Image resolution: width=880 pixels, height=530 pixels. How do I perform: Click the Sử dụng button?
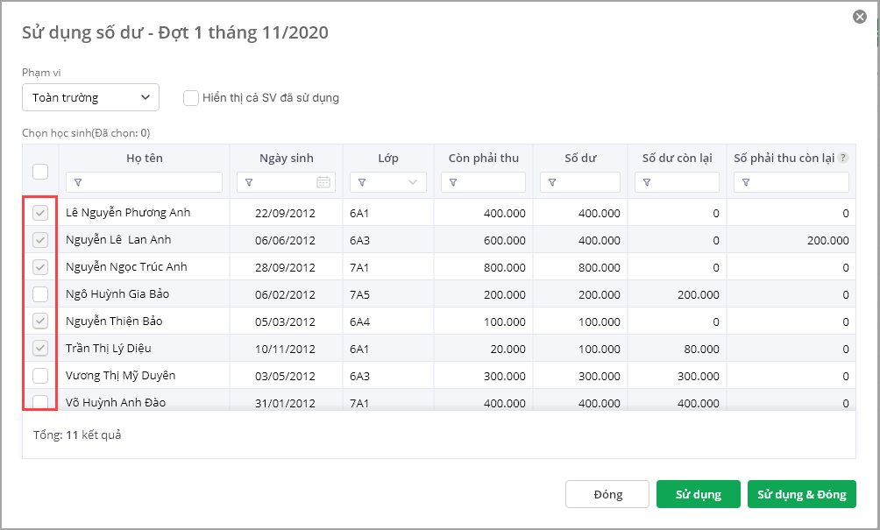[x=699, y=494]
